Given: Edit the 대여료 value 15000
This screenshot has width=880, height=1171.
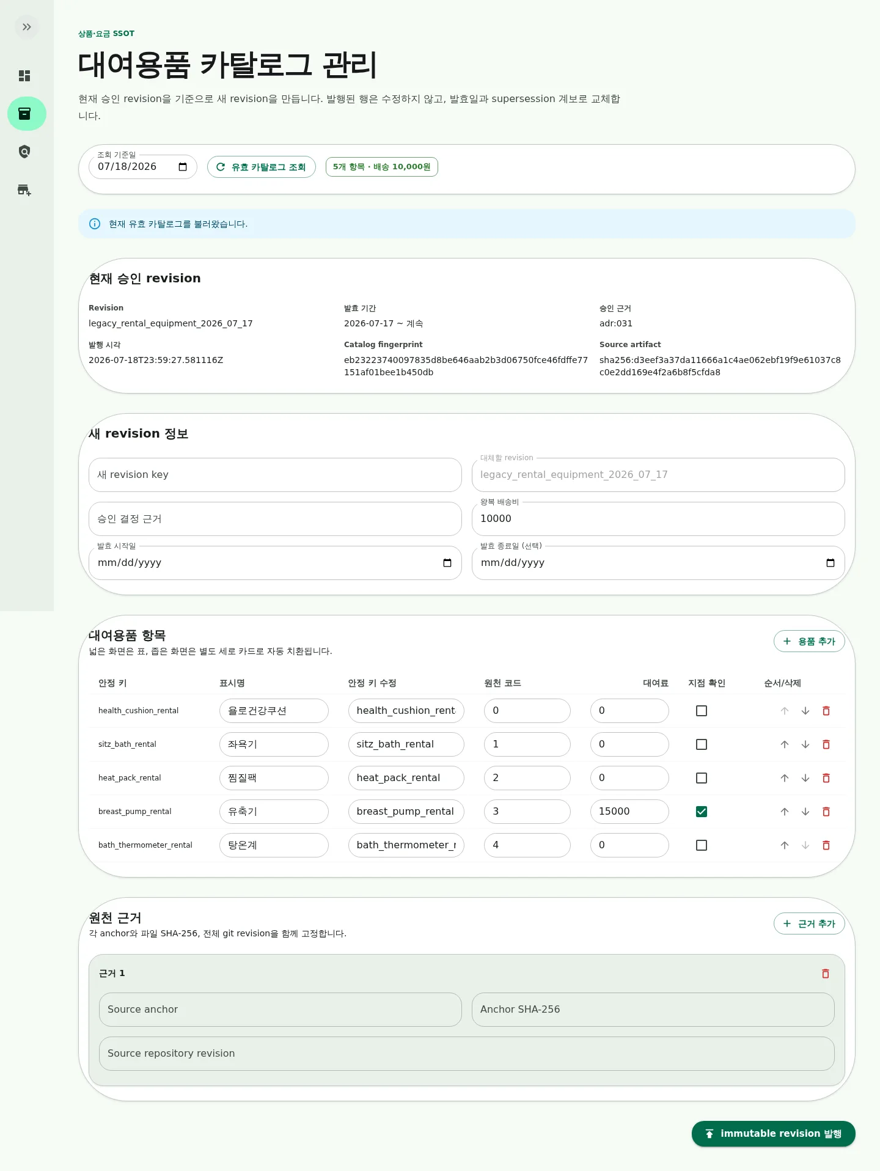Looking at the screenshot, I should pyautogui.click(x=629, y=812).
